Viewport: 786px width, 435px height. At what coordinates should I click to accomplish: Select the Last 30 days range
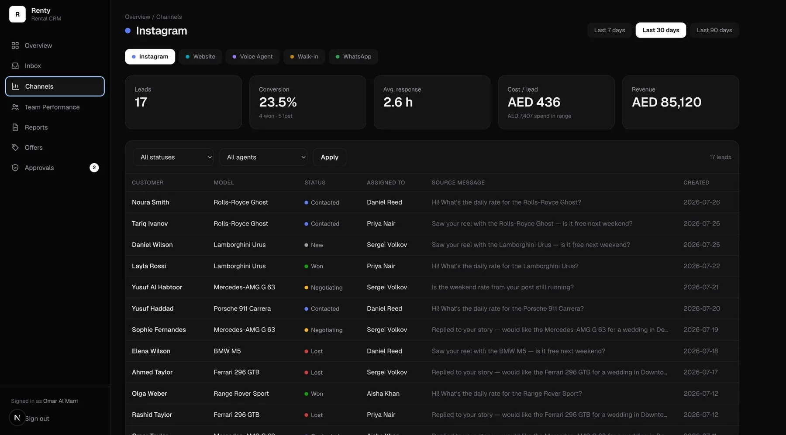pyautogui.click(x=661, y=30)
